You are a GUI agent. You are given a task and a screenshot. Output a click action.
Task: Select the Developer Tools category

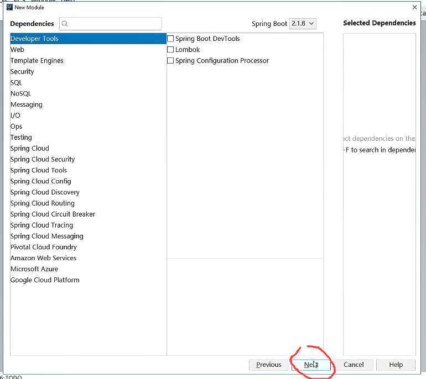click(x=88, y=39)
